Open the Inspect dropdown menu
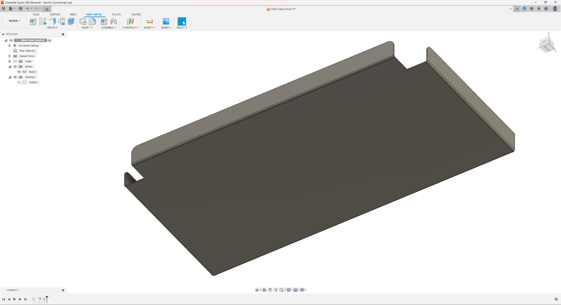 pyautogui.click(x=149, y=28)
